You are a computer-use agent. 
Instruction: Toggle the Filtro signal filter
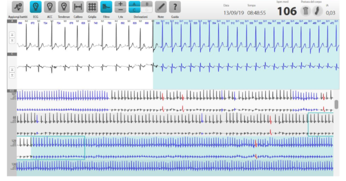106,7
